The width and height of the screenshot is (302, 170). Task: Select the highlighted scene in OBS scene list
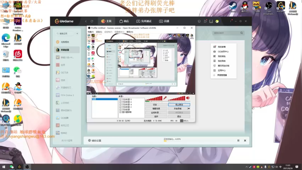tap(105, 99)
